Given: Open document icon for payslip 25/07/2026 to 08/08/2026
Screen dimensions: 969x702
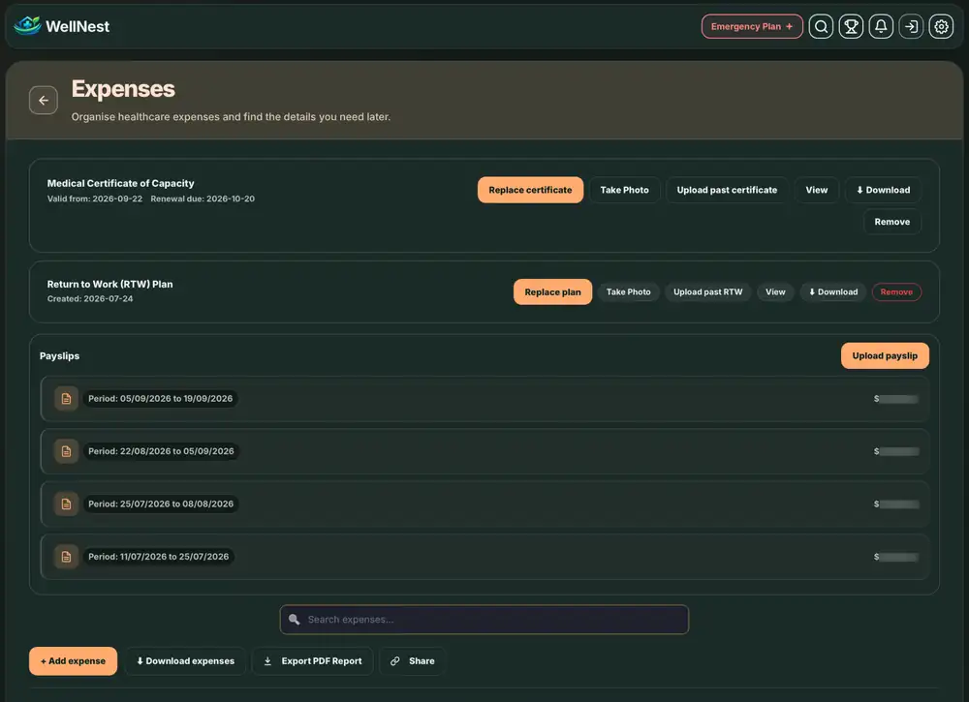Looking at the screenshot, I should point(66,504).
